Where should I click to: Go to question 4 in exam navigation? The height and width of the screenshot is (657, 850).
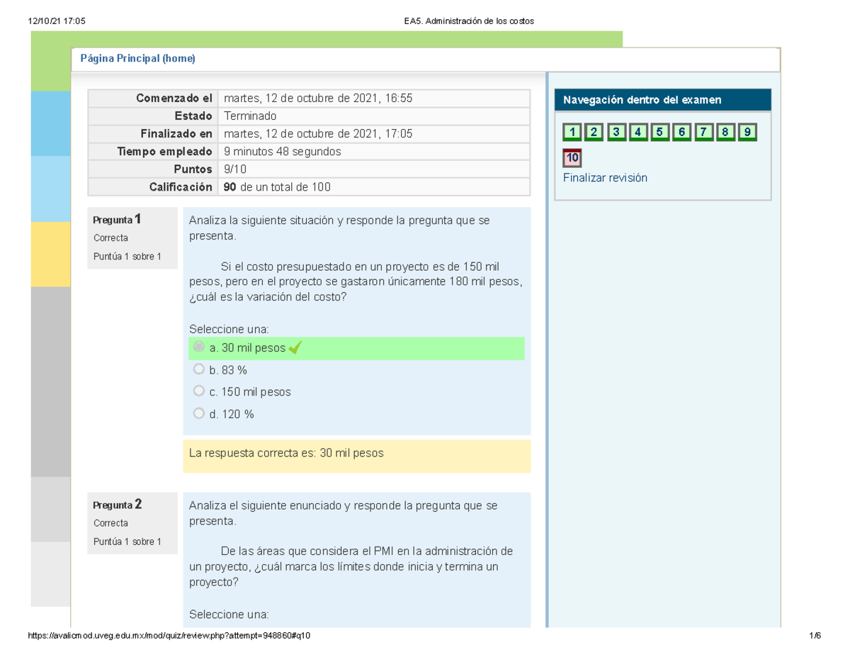click(637, 132)
